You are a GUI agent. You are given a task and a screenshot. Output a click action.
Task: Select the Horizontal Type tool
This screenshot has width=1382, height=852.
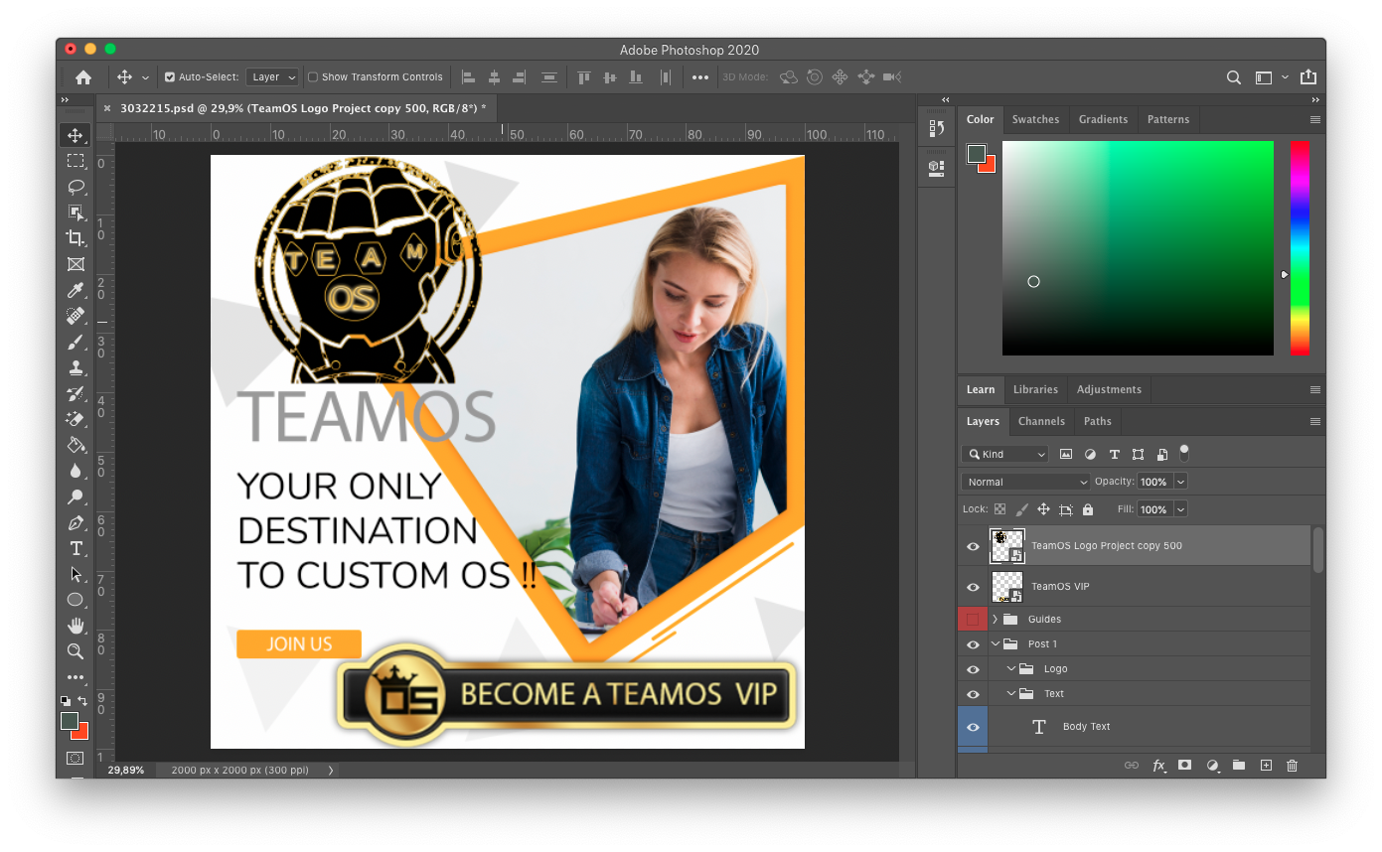coord(76,548)
